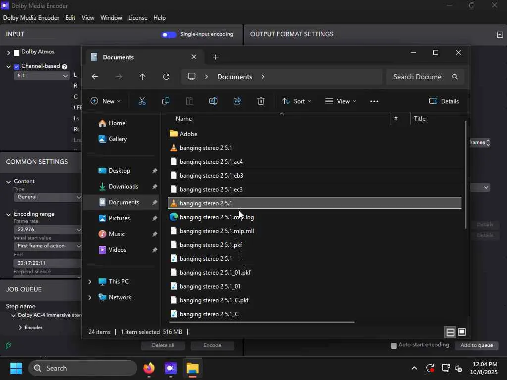Enable Auto-start encoding checkbox
The image size is (507, 380).
[x=394, y=346]
